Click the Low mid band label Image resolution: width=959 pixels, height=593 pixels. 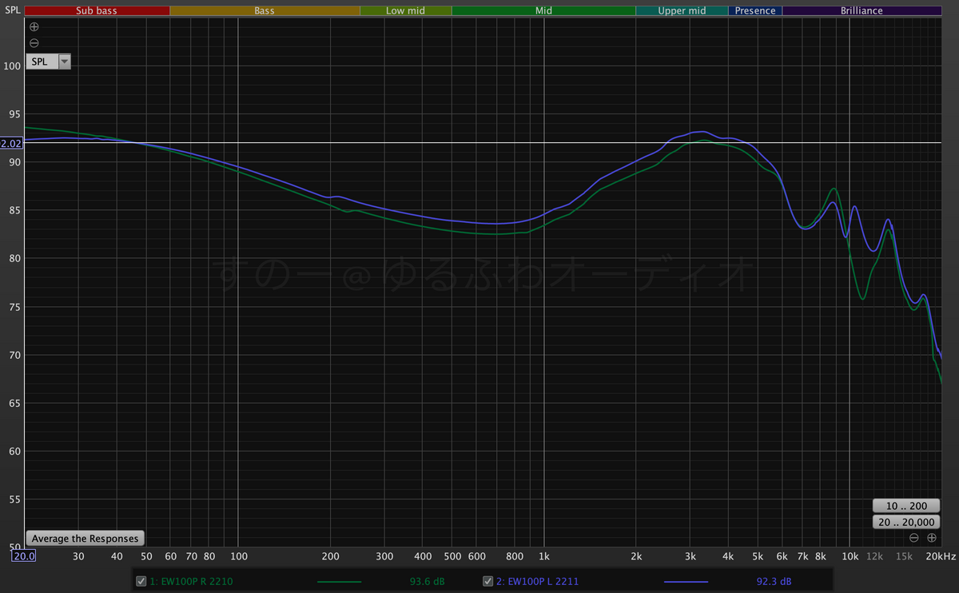[x=405, y=11]
